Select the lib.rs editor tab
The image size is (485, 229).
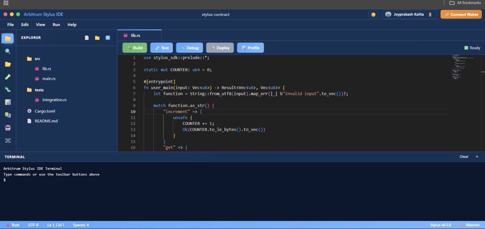(139, 35)
